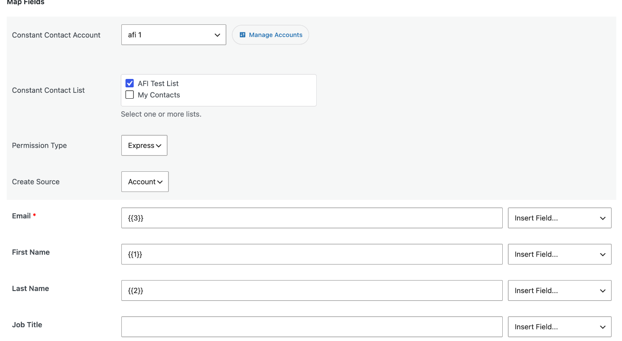Open Insert Field dropdown for Email
622x341 pixels.
[x=559, y=218]
